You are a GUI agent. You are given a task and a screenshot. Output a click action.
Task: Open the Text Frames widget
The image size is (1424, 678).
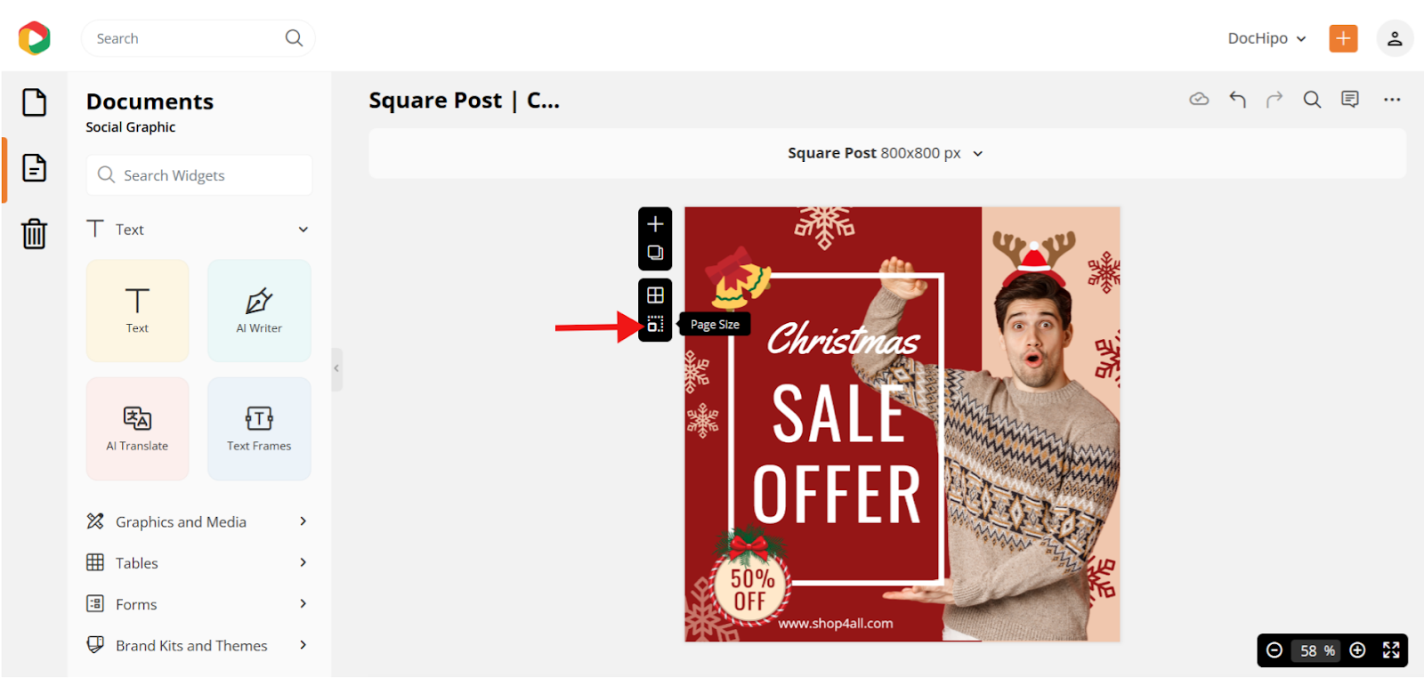[x=259, y=429]
